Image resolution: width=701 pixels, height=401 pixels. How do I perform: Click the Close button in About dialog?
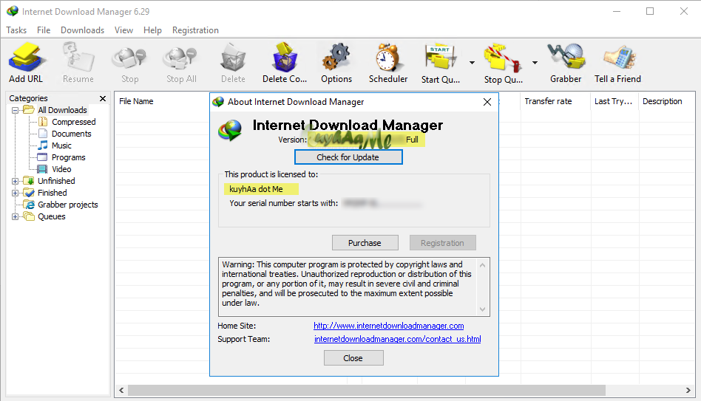[353, 358]
